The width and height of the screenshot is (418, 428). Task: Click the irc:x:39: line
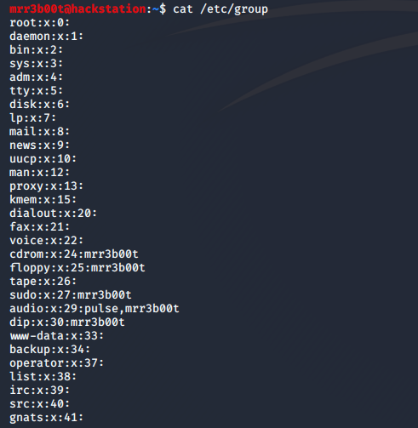tap(39, 391)
